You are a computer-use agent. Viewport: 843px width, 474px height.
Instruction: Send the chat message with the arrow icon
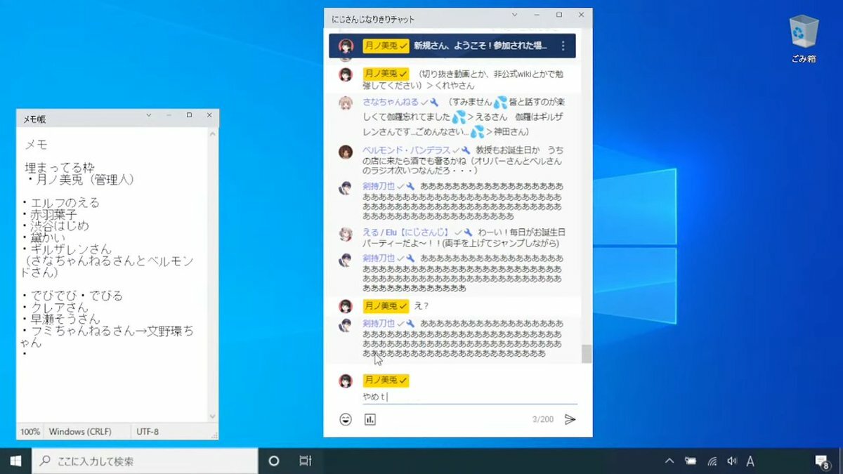[570, 419]
